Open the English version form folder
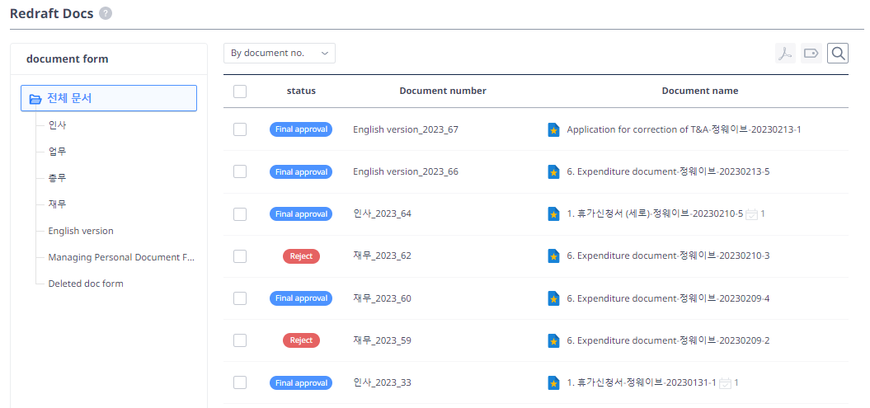This screenshot has width=870, height=408. [81, 231]
